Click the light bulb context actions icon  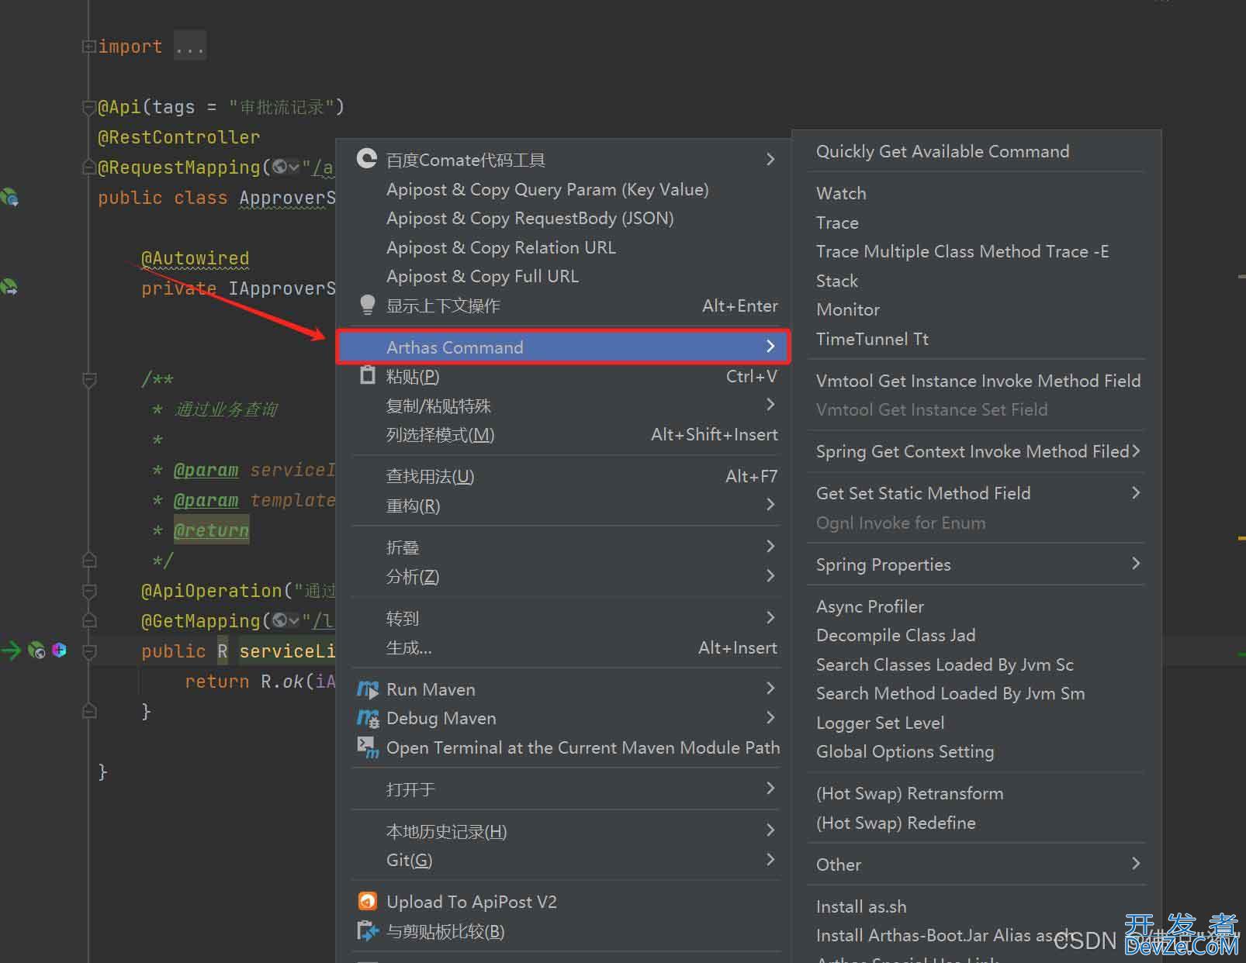368,305
